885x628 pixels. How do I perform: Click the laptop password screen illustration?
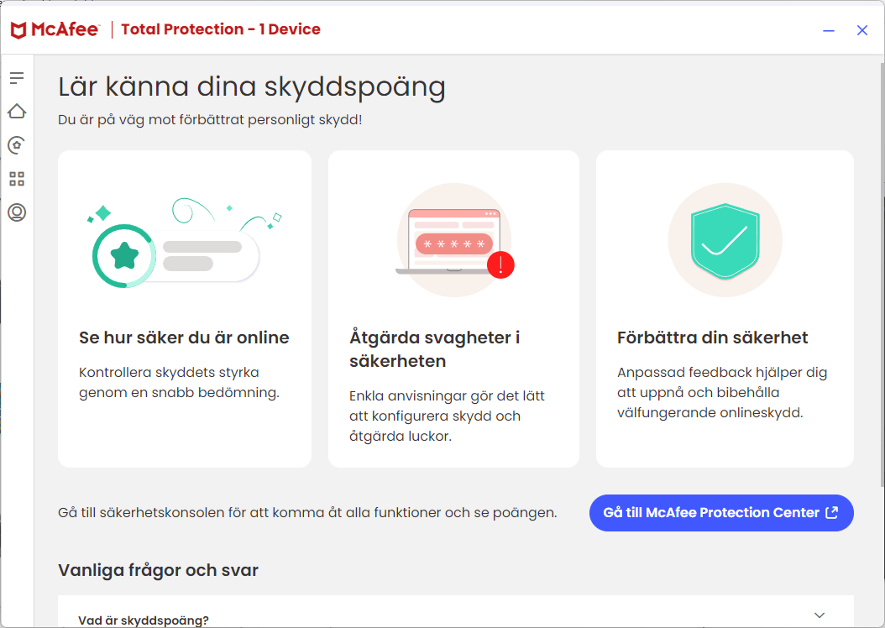453,239
